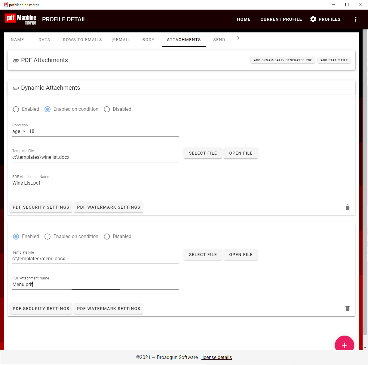The width and height of the screenshot is (368, 365).
Task: Open Current Profile in the header
Action: [x=281, y=19]
